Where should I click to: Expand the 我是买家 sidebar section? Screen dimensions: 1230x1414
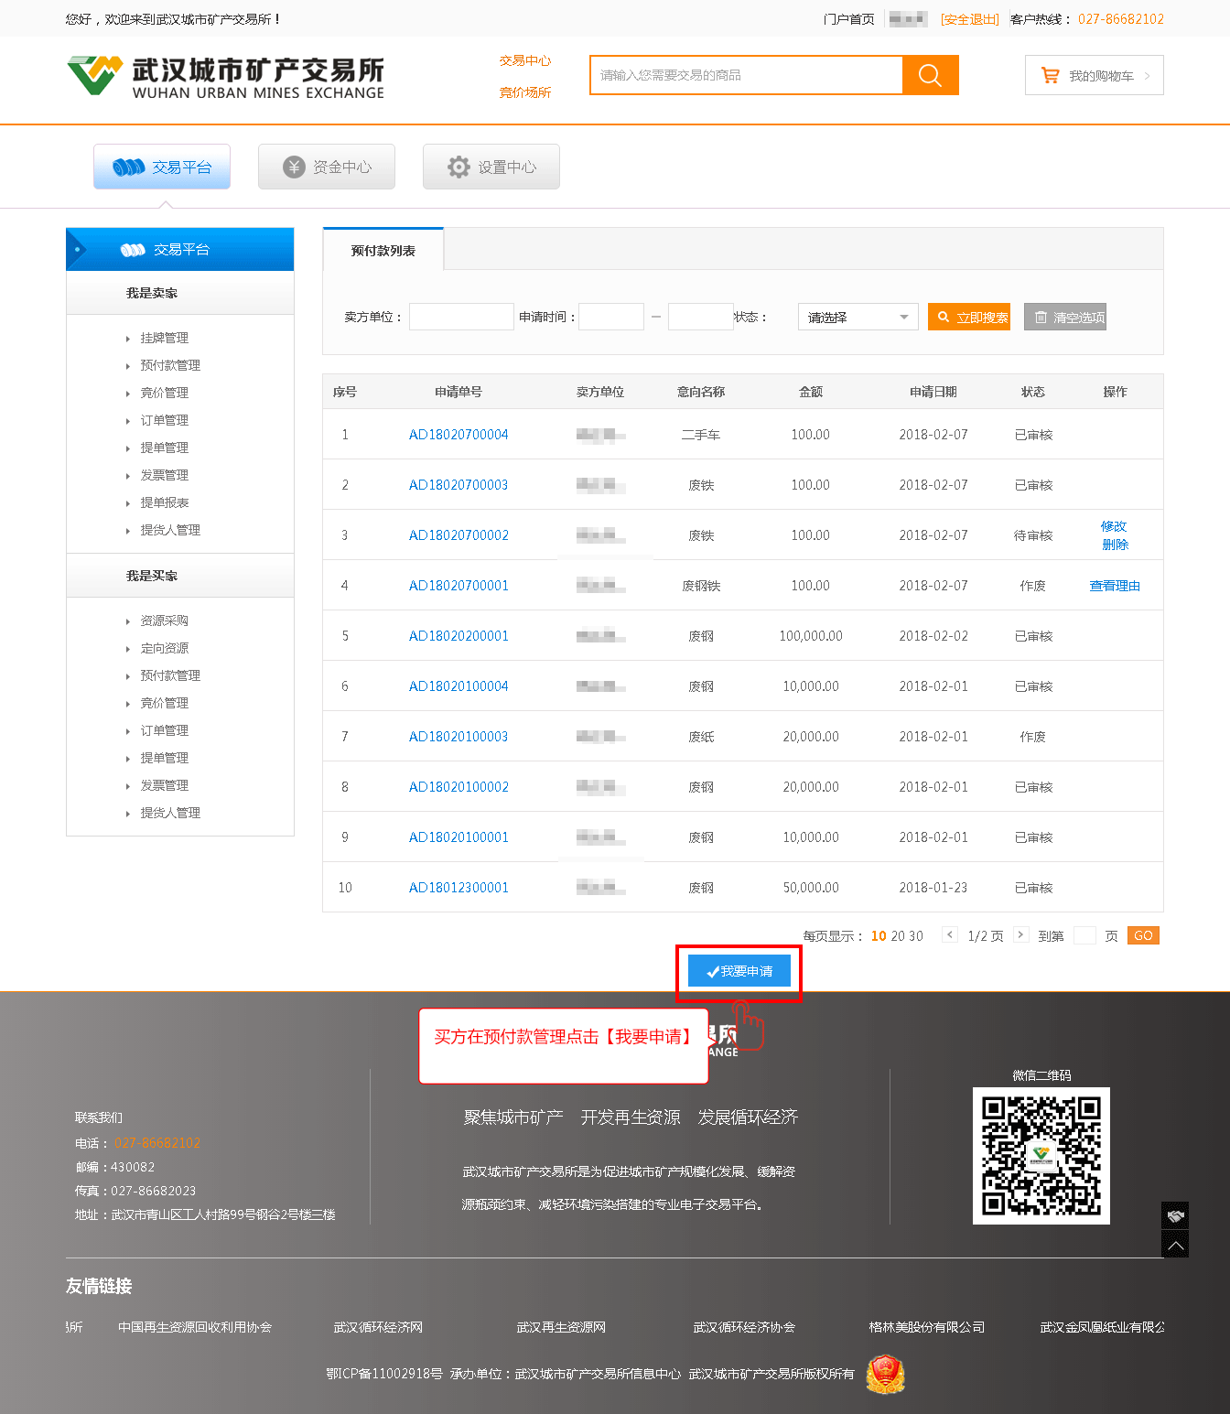click(152, 576)
